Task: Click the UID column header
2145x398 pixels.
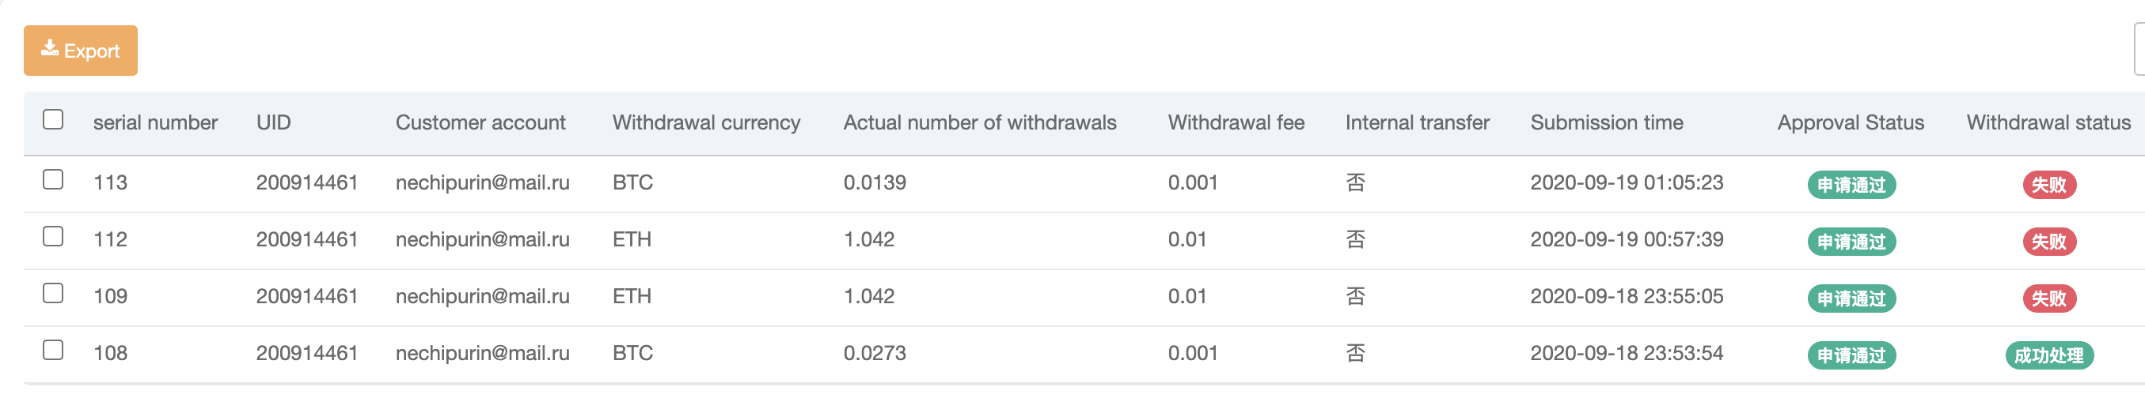Action: pos(273,123)
